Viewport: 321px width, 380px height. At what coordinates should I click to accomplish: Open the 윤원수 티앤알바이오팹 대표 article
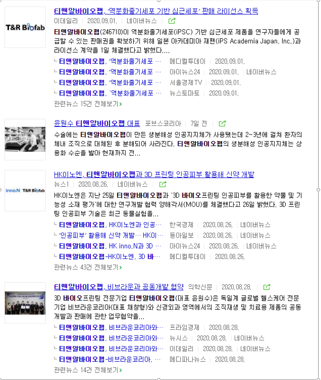point(97,123)
